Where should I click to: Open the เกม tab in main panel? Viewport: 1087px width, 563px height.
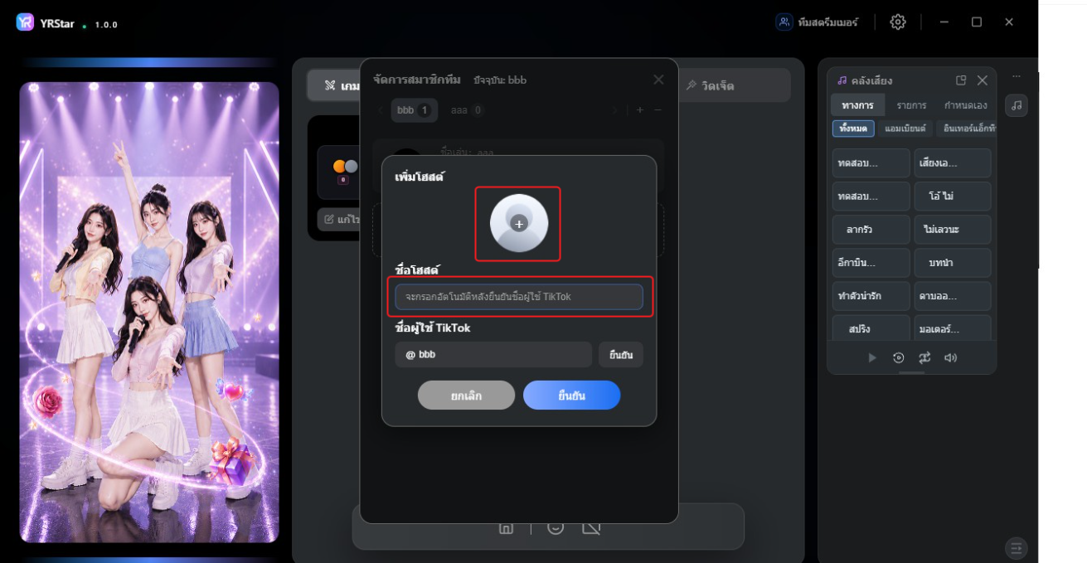pos(342,85)
